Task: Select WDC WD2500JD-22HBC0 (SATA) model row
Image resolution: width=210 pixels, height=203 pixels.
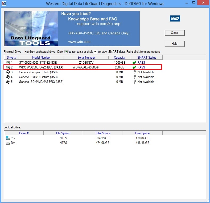Action: (x=41, y=67)
